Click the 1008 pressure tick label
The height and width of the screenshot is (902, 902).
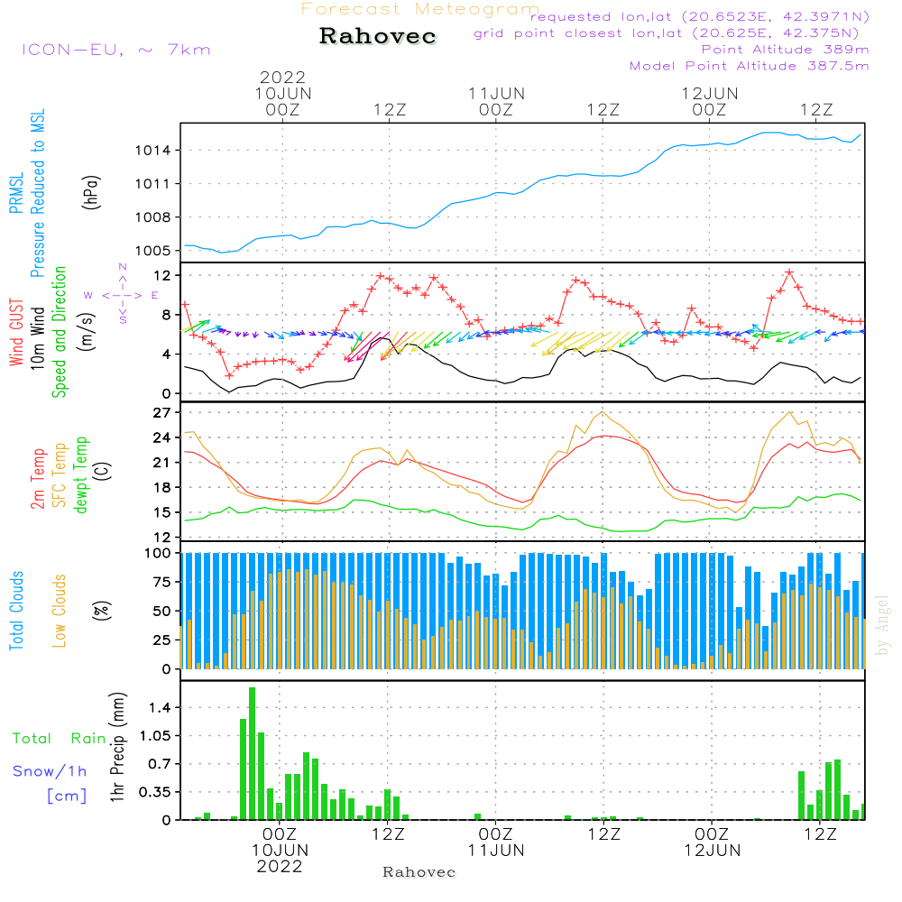pos(152,217)
